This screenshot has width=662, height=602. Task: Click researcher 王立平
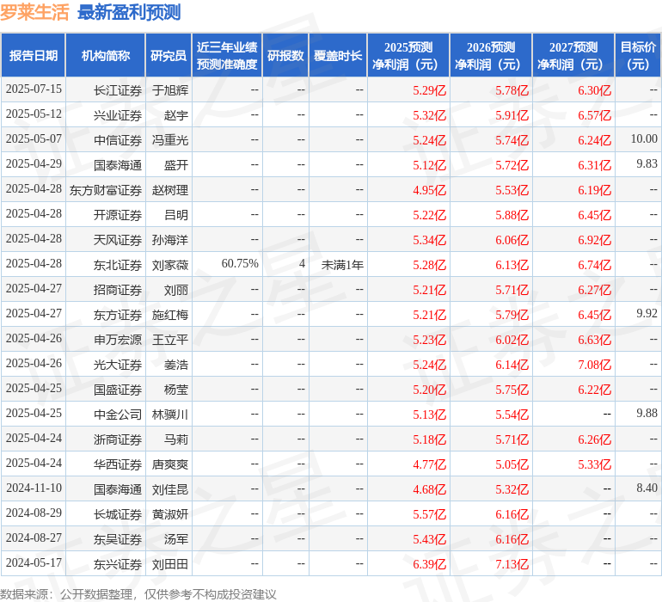click(170, 340)
